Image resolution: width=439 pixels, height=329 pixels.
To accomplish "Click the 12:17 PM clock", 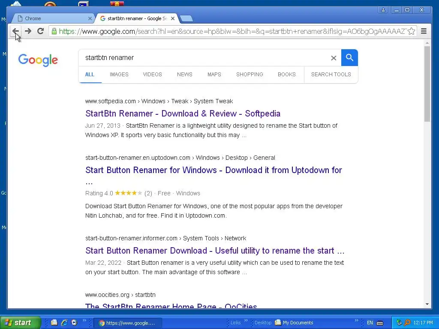I will pos(423,323).
